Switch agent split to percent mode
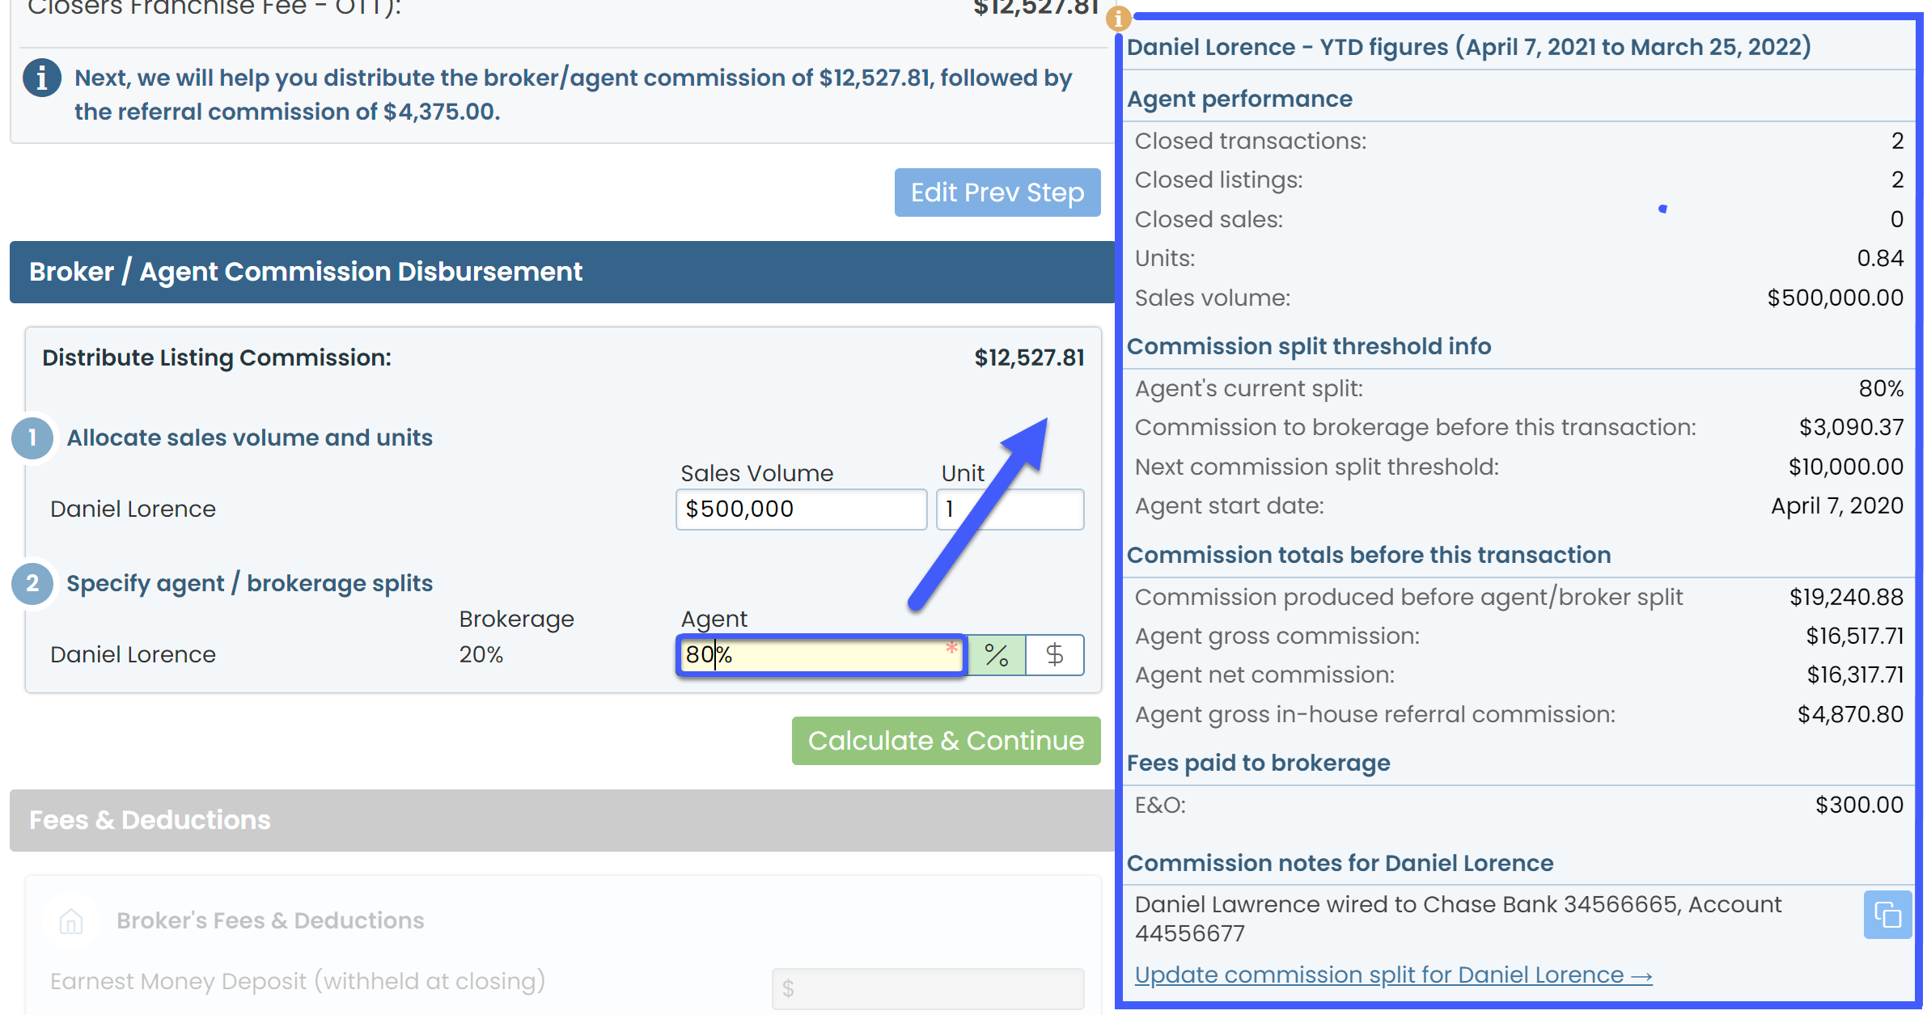This screenshot has height=1015, width=1927. coord(997,654)
